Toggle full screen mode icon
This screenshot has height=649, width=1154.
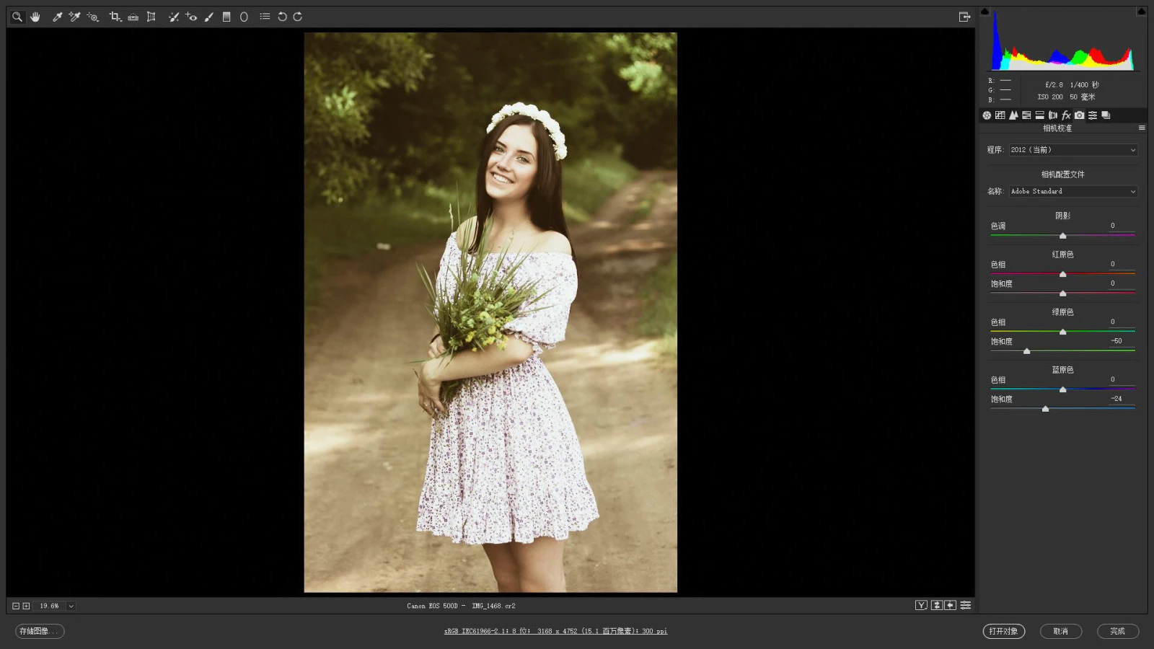coord(964,17)
